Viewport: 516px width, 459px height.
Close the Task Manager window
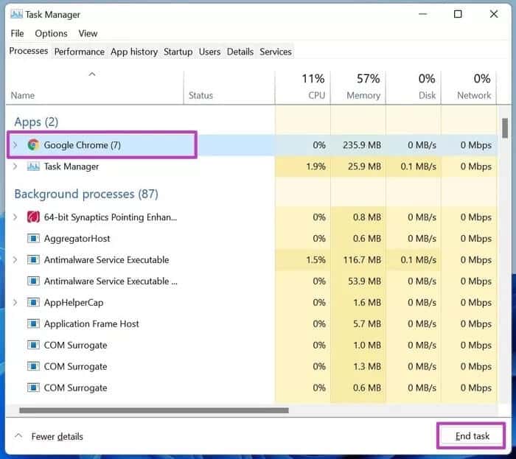494,14
